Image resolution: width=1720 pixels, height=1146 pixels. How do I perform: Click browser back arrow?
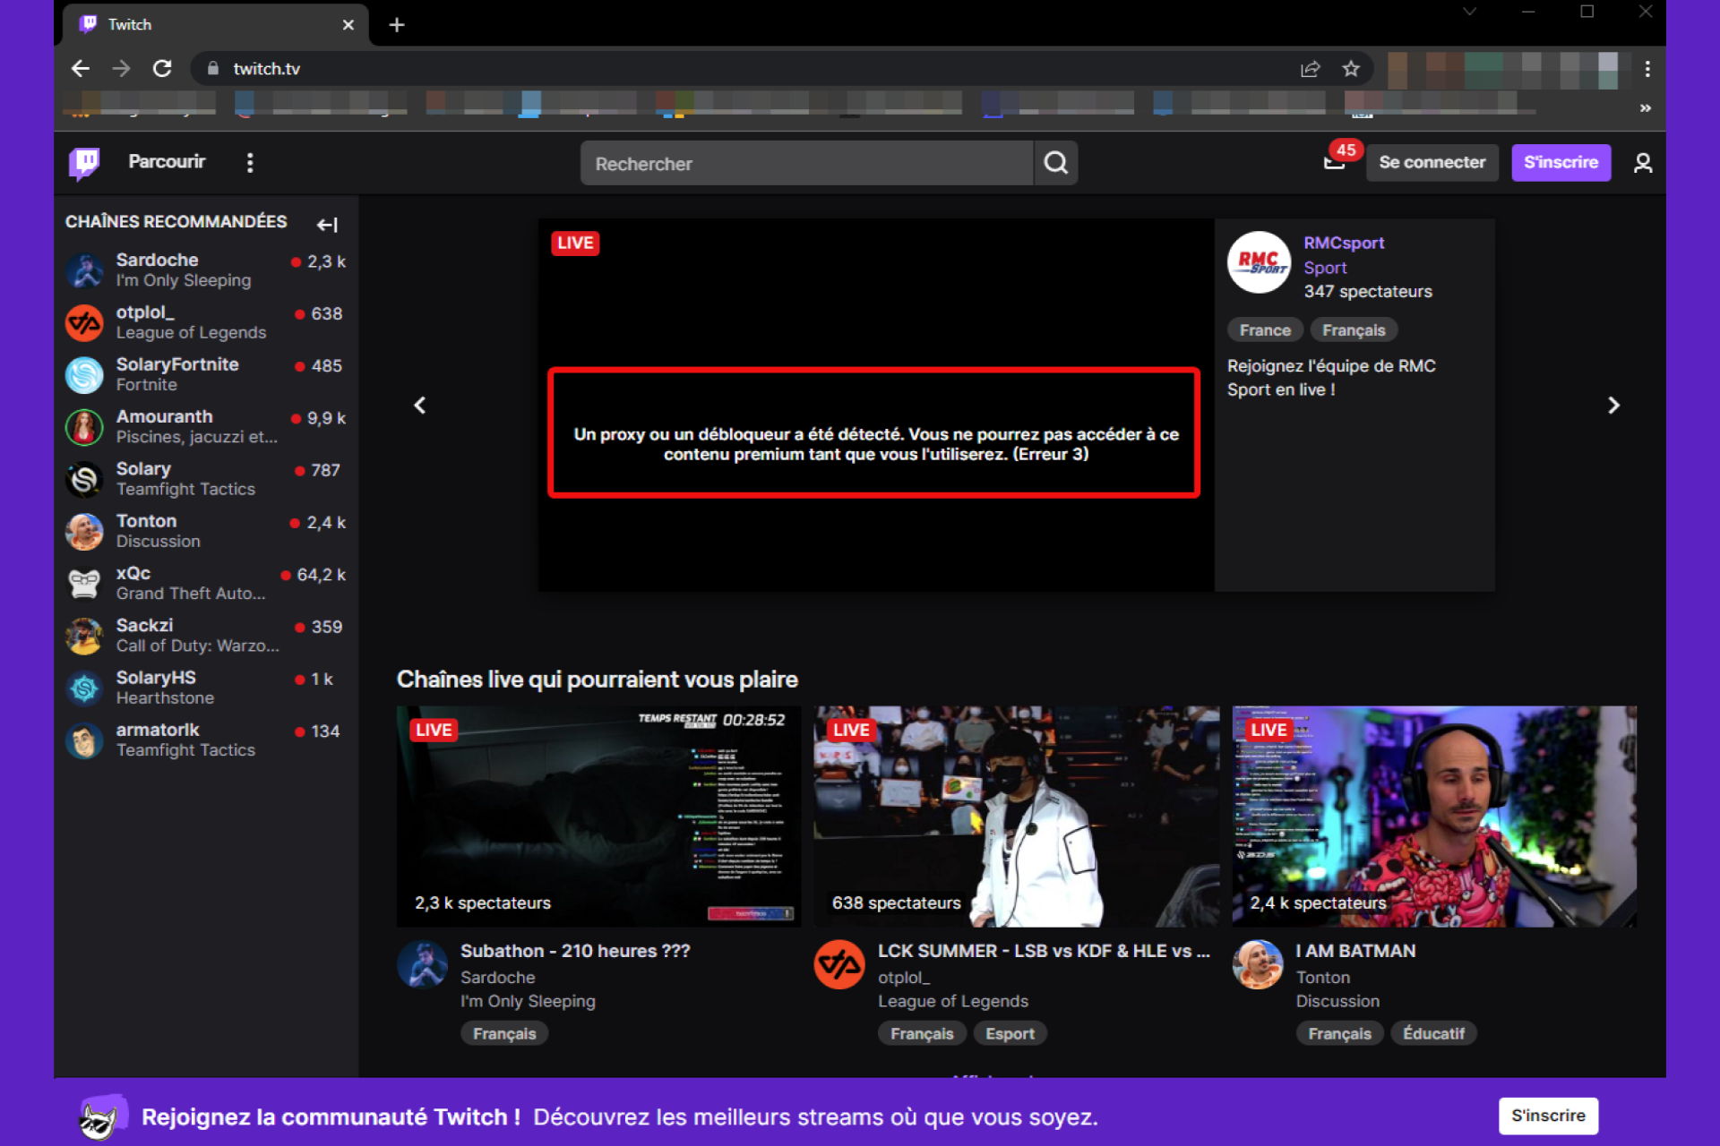[81, 69]
